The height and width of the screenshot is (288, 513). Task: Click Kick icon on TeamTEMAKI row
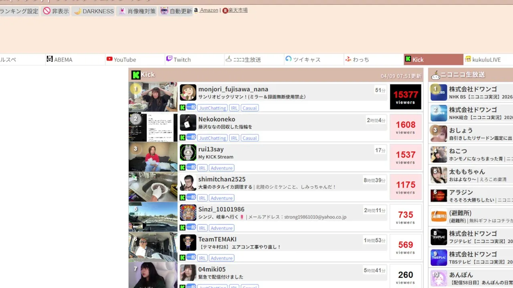click(x=182, y=258)
